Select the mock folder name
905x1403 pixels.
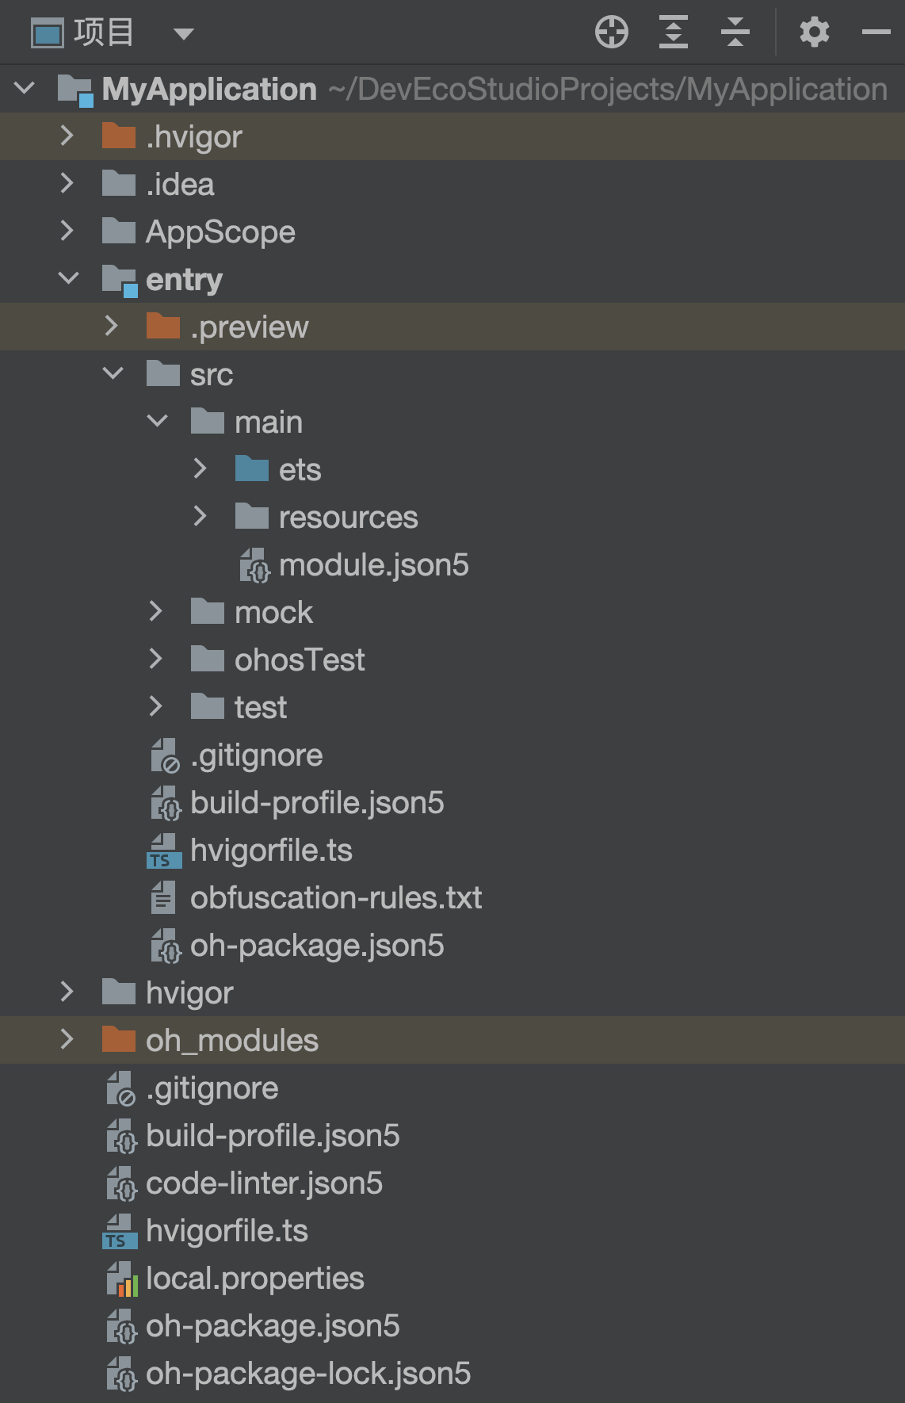[x=274, y=612]
